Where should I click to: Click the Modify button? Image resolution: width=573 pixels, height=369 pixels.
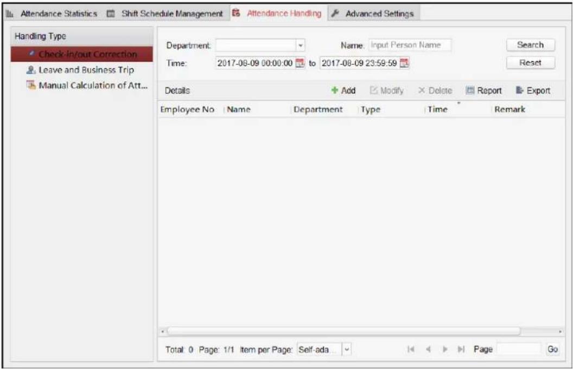click(387, 90)
